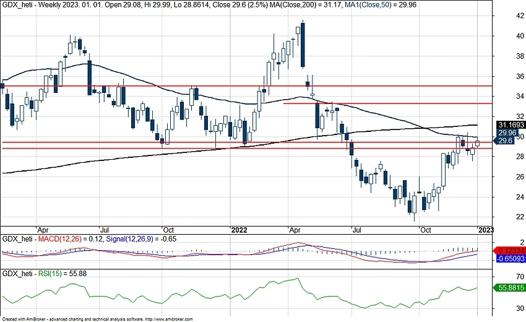The width and height of the screenshot is (526, 322).
Task: Click the 38 price axis label
Action: tap(520, 56)
